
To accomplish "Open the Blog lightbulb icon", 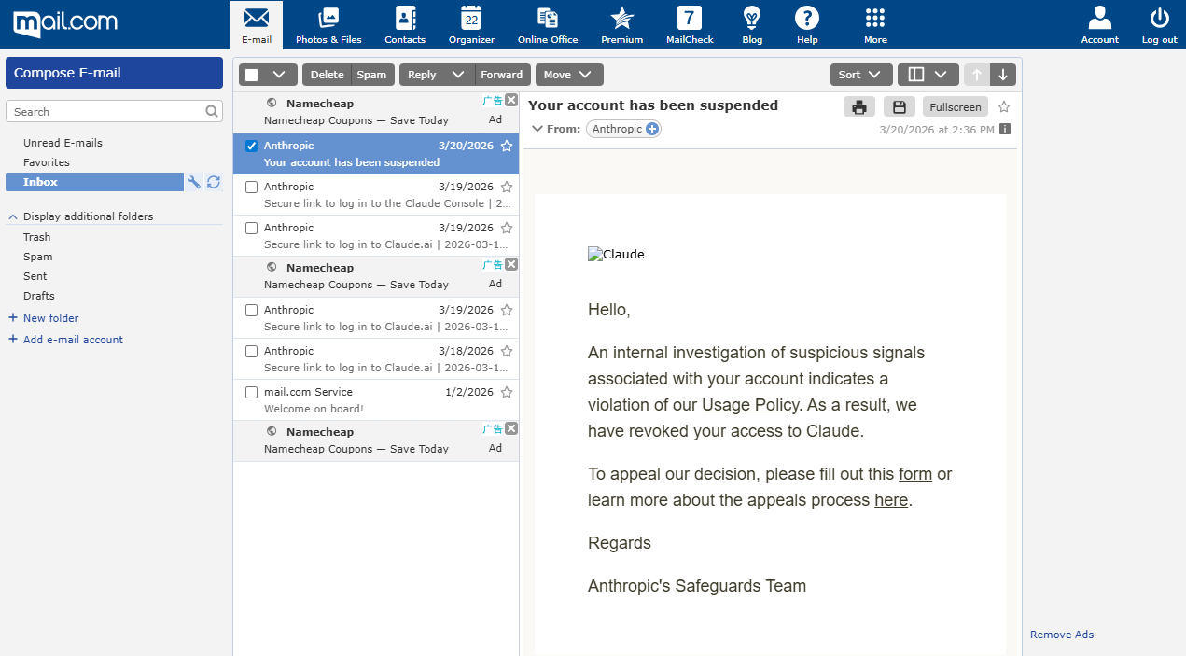I will pos(751,25).
